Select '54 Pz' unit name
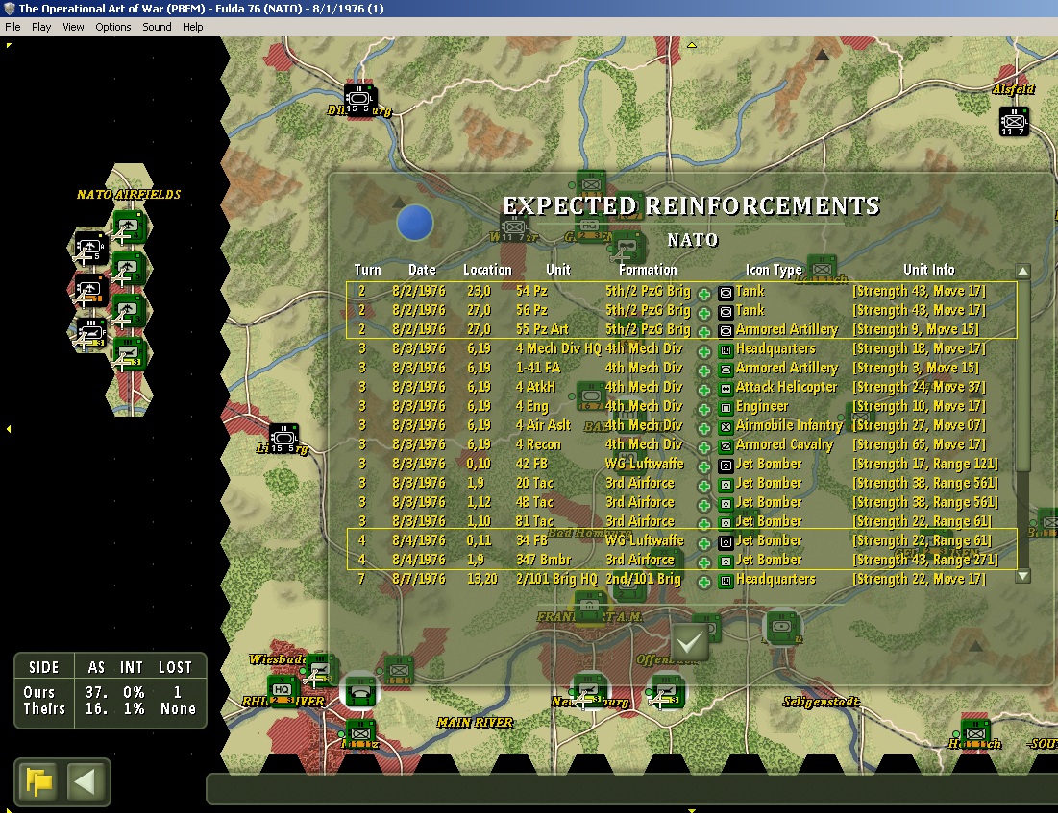The height and width of the screenshot is (813, 1058). coord(531,291)
